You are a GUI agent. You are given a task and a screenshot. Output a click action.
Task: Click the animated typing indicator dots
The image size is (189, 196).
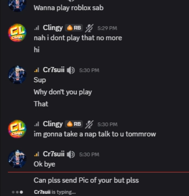click(x=18, y=192)
